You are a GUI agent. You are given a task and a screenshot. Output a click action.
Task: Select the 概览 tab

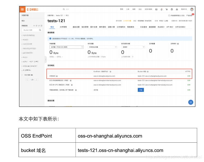click(52, 27)
